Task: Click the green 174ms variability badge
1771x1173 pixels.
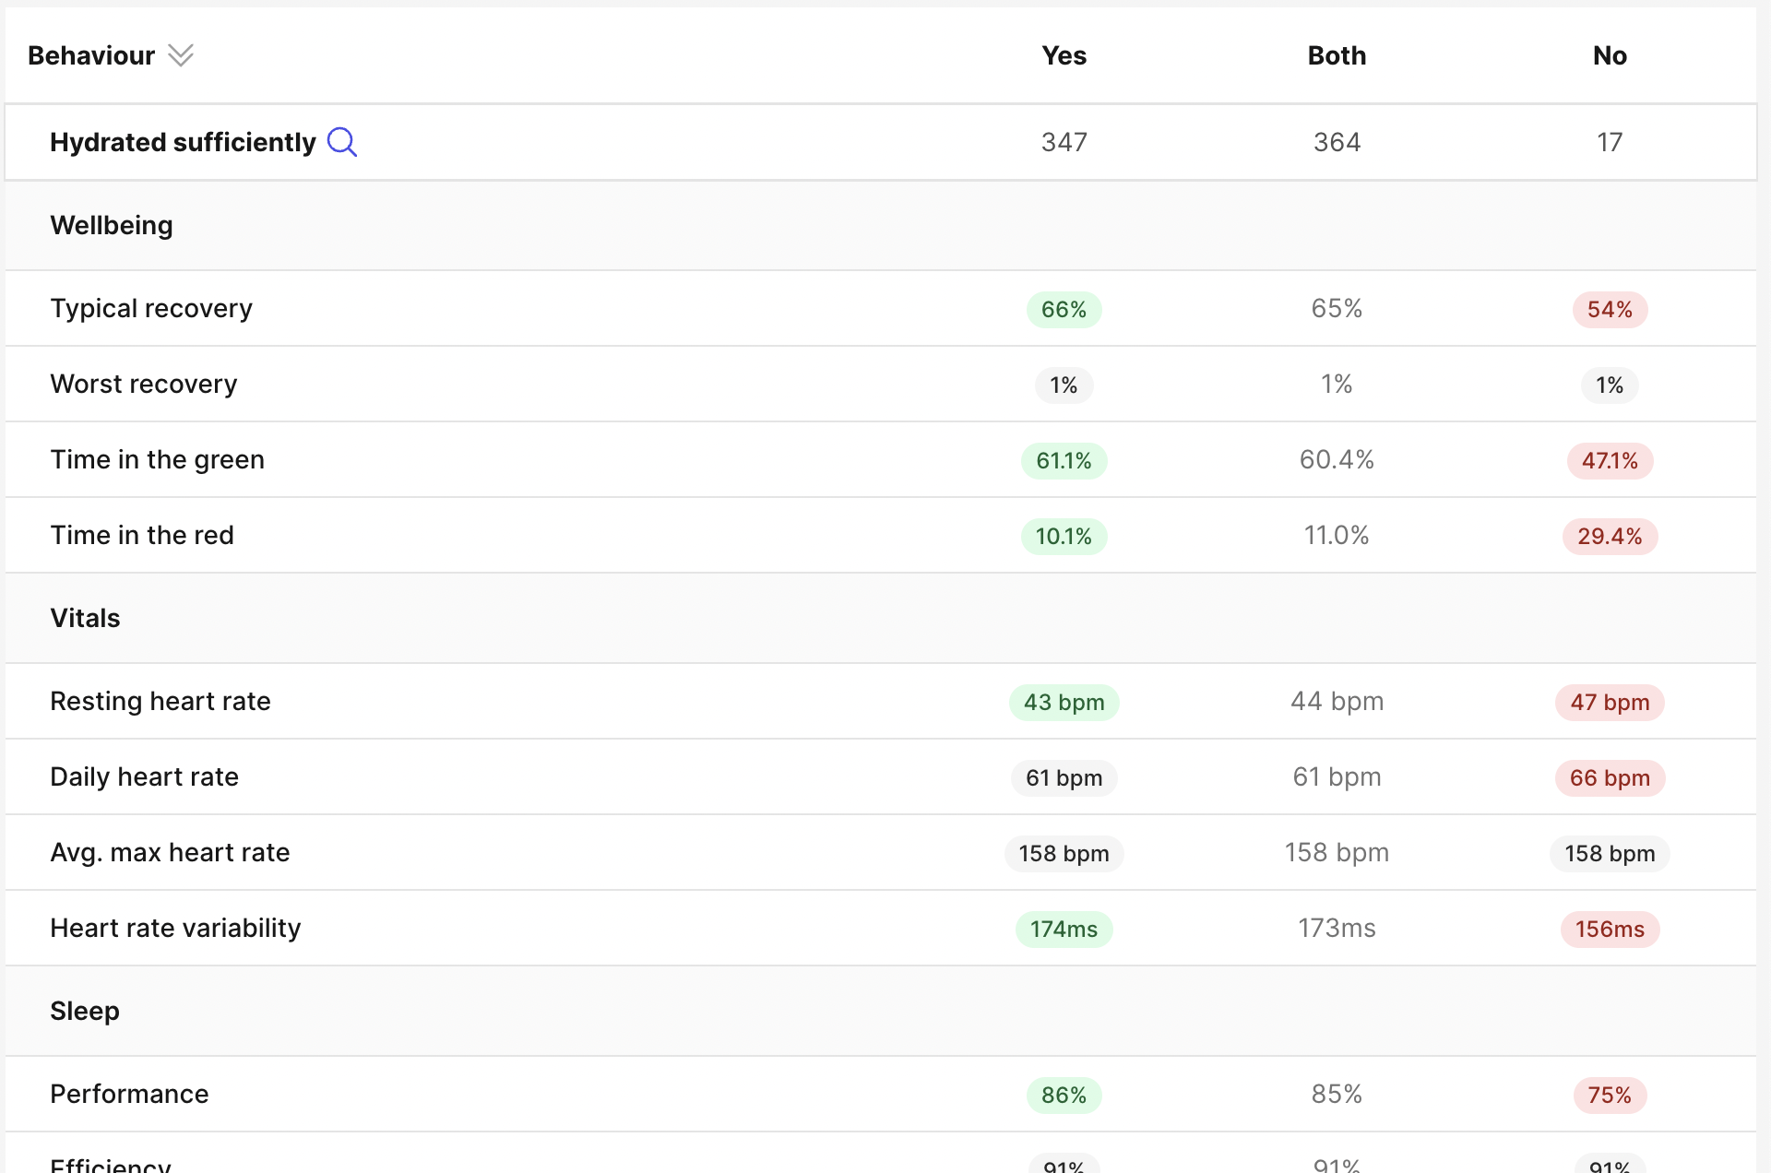Action: 1064,929
